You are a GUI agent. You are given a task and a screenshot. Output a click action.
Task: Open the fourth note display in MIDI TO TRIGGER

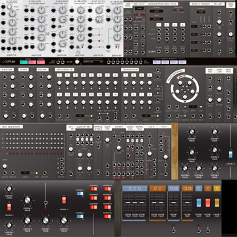click(x=194, y=50)
